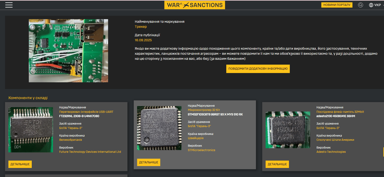Click Детальніше for the adesto flash memory
384x177 pixels.
[277, 164]
